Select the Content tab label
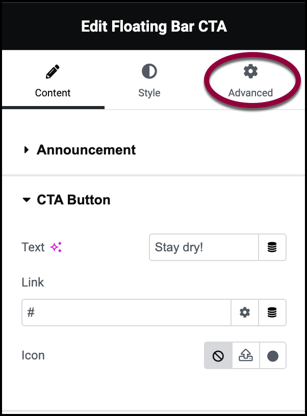This screenshot has width=307, height=416. click(53, 93)
